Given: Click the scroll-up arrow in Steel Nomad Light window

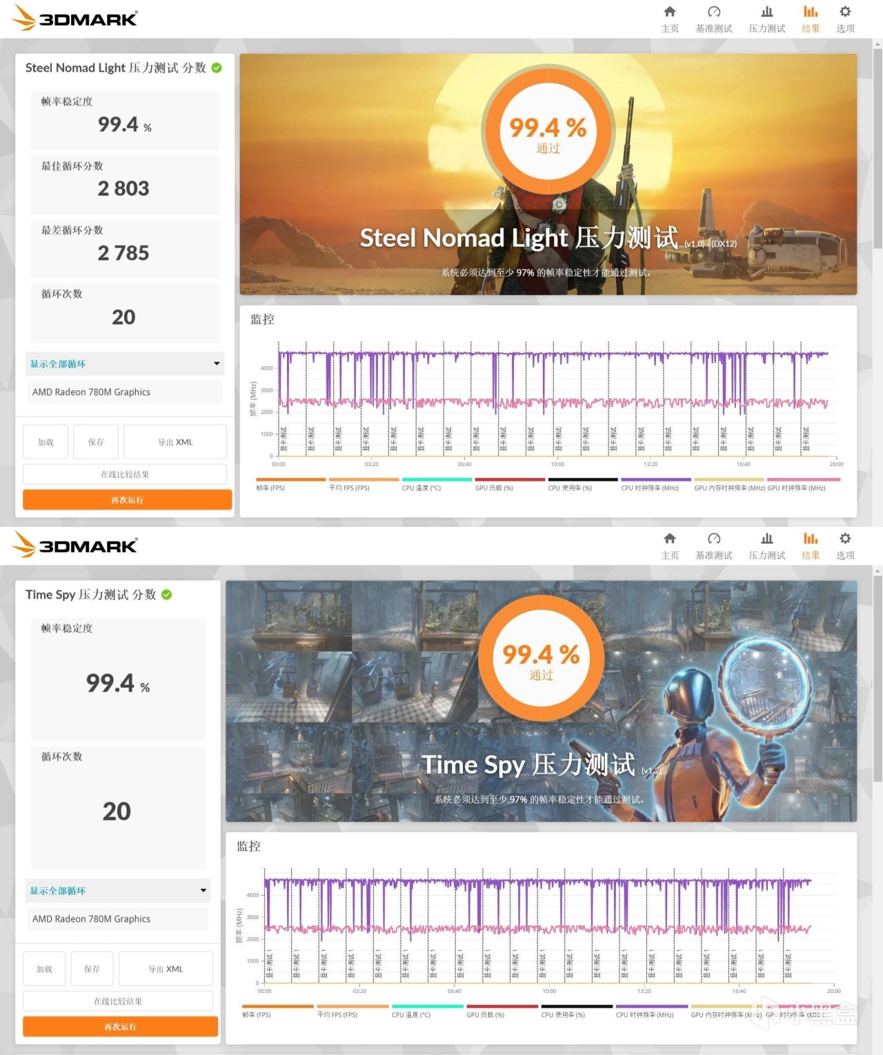Looking at the screenshot, I should 877,44.
